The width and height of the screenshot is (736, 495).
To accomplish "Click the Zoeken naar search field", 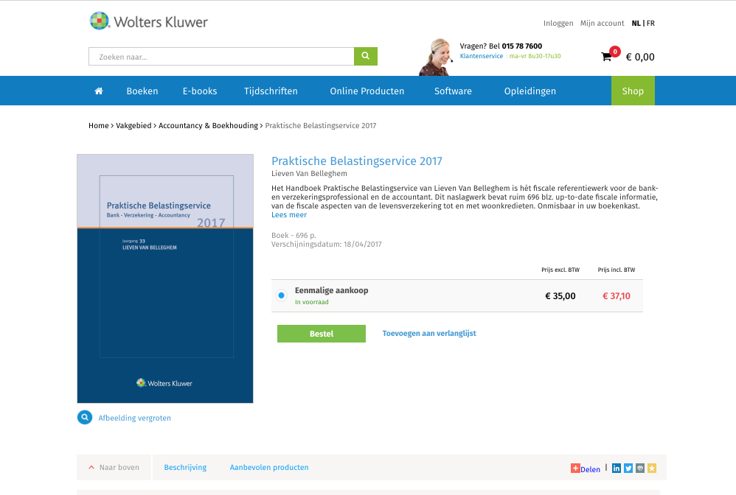I will [x=221, y=57].
